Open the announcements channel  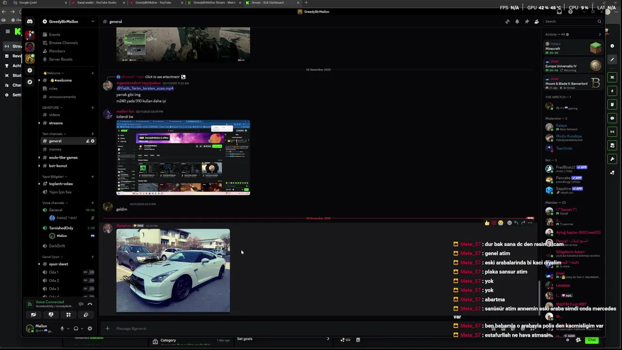[62, 97]
